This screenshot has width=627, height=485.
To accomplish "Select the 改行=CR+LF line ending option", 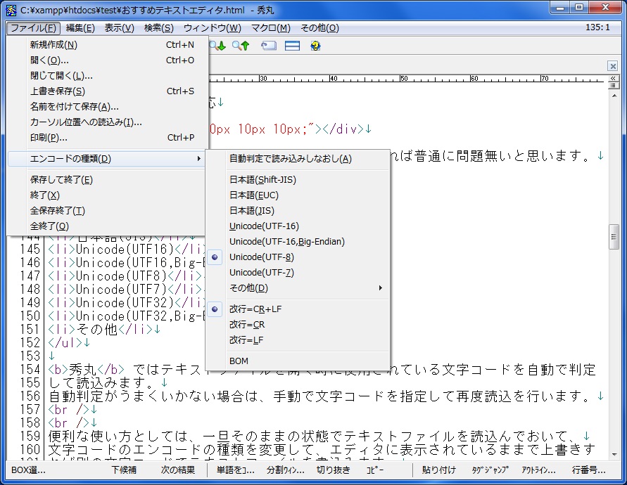I will [x=298, y=309].
